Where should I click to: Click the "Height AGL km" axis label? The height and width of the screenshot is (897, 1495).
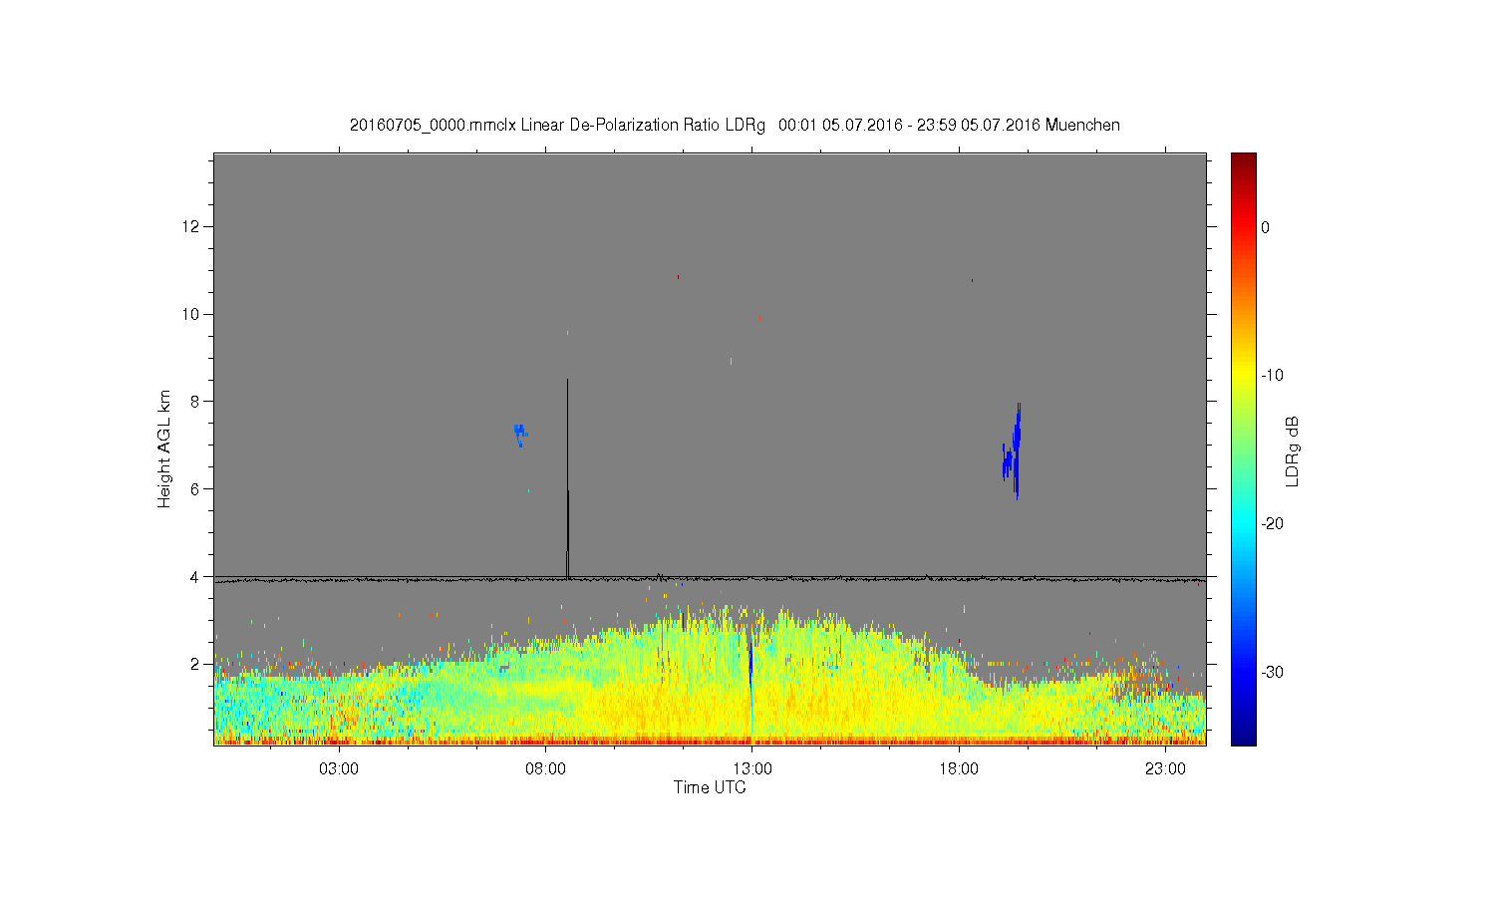[164, 448]
